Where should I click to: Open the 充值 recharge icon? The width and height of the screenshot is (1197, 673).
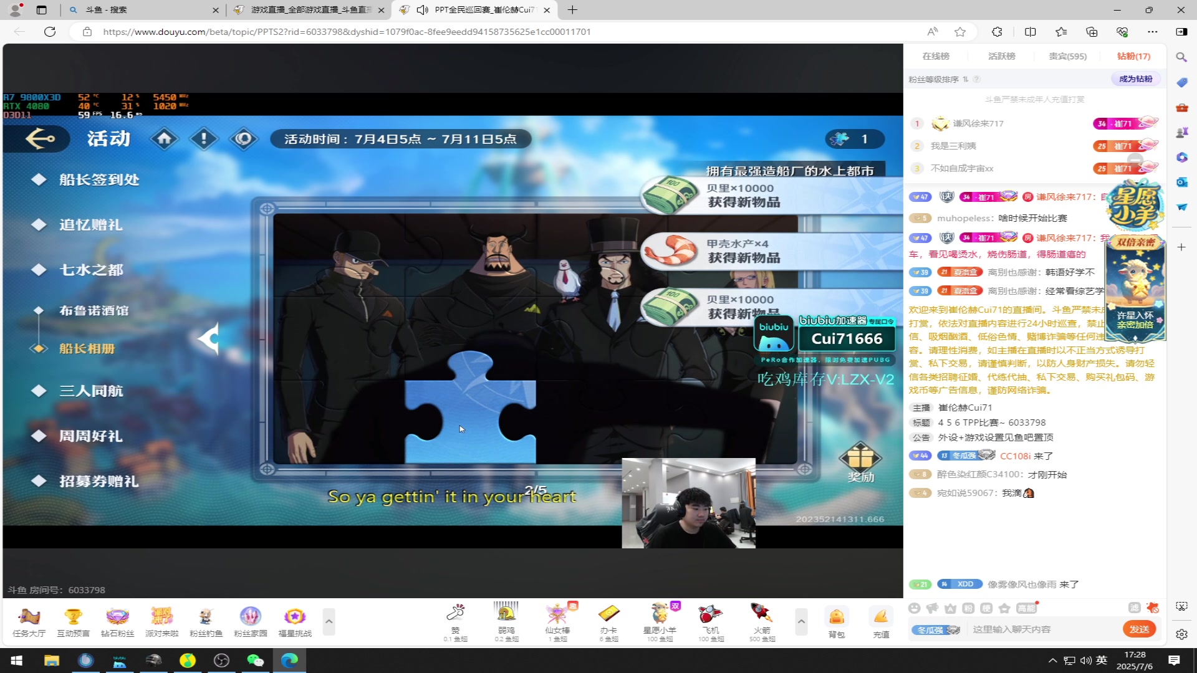[x=881, y=623]
